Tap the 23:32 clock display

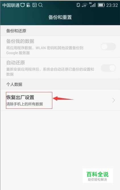click(112, 5)
